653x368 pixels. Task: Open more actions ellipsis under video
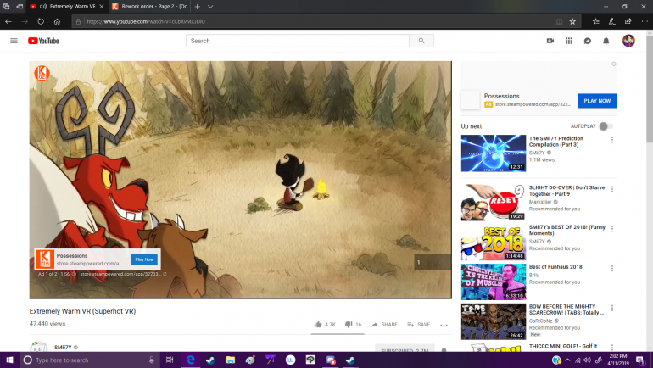[444, 325]
